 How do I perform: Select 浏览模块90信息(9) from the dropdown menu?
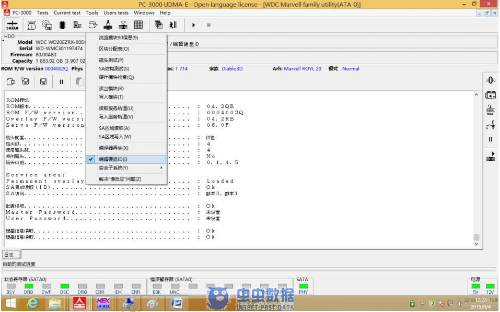[126, 38]
